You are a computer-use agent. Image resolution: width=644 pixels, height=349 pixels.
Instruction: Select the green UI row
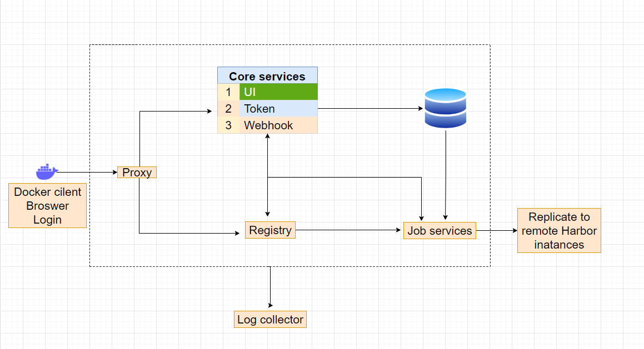[278, 92]
